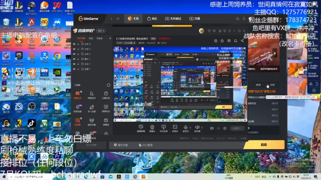Screen dimensions: 321x180
Task: Hide the 图片 1 layer
Action: pos(74,59)
